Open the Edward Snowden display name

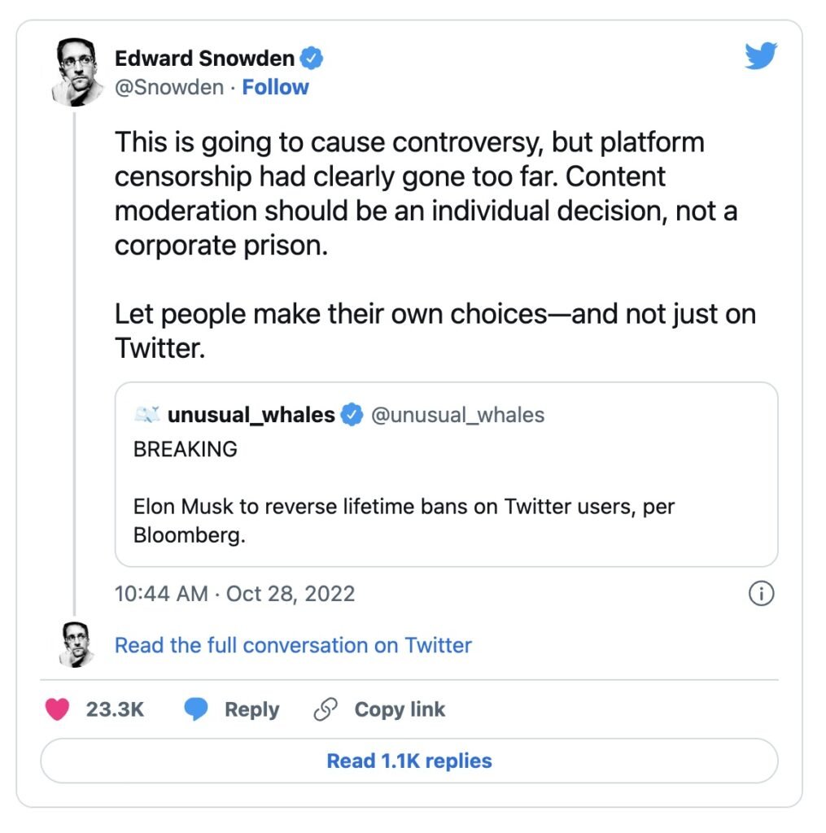click(204, 59)
